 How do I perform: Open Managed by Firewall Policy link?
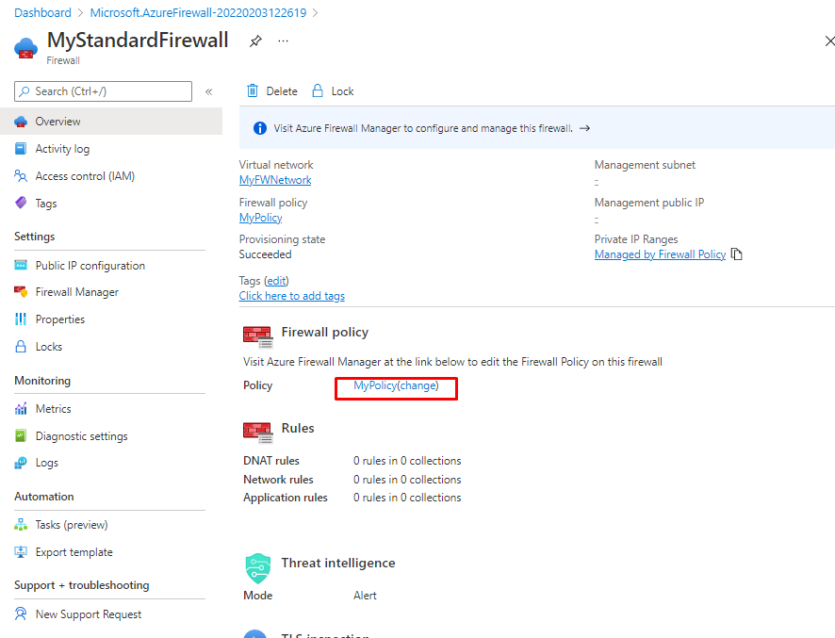click(660, 254)
